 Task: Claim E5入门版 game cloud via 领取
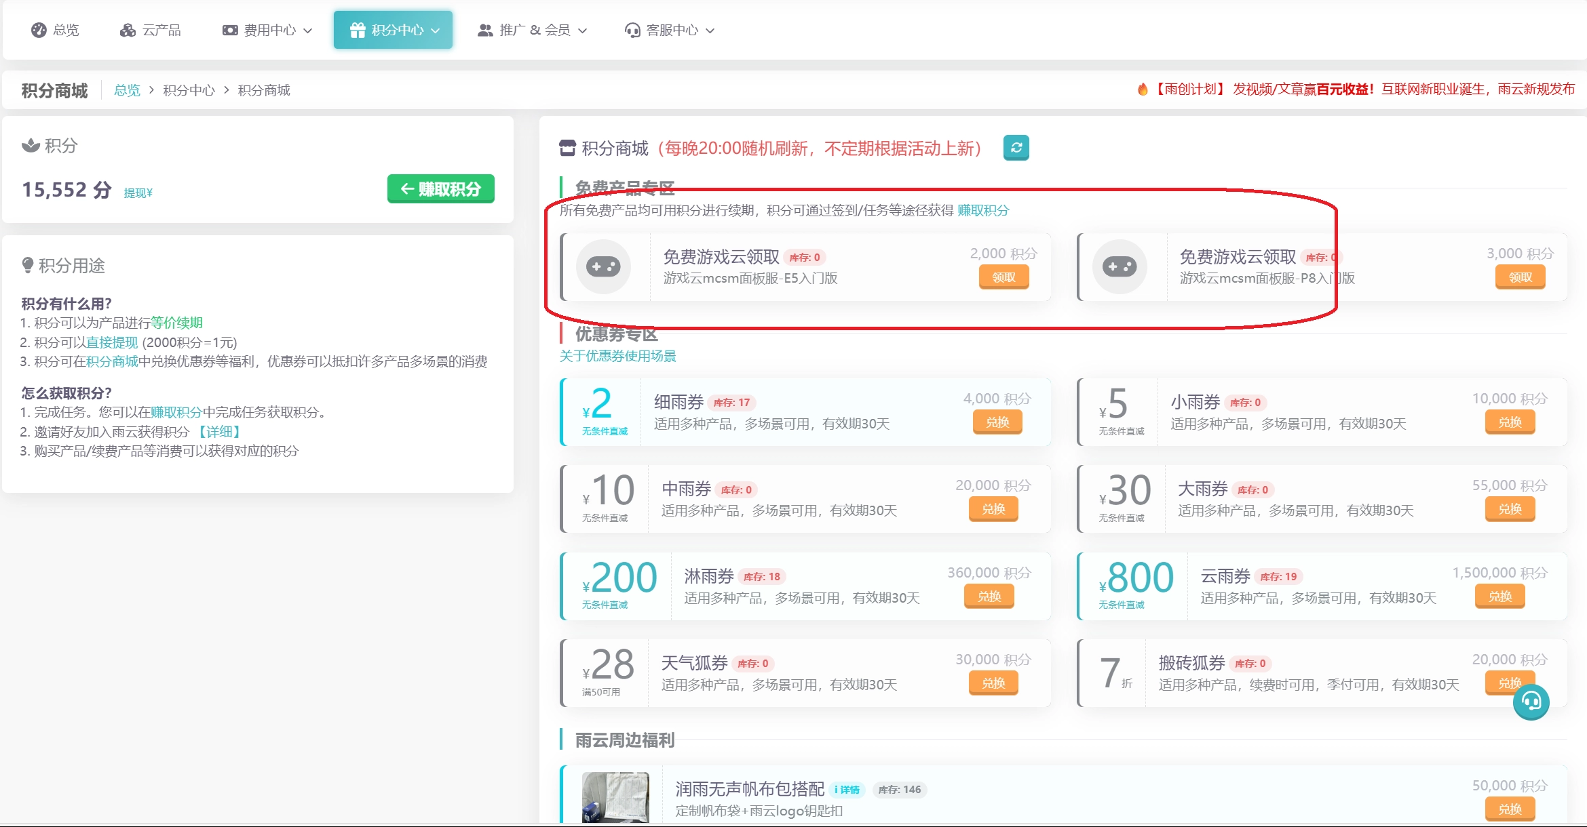[x=1003, y=277]
